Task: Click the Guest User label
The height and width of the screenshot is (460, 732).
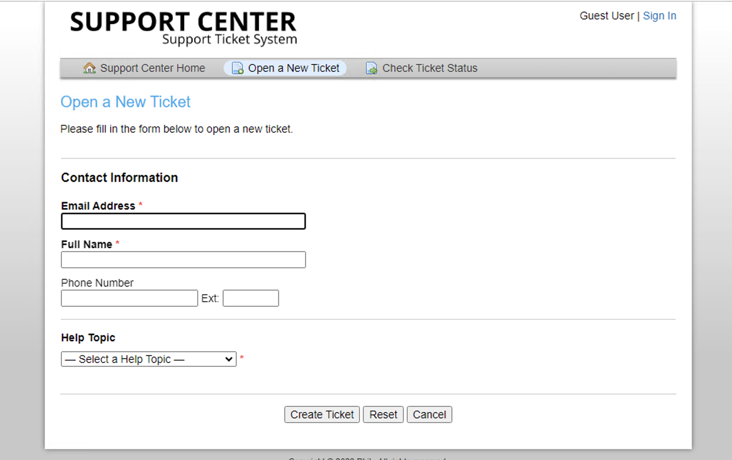Action: tap(606, 15)
